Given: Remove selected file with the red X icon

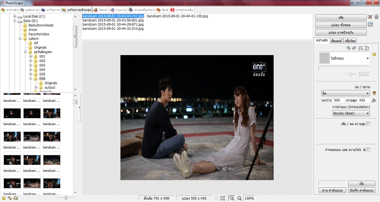Looking at the screenshot, I should (x=370, y=17).
